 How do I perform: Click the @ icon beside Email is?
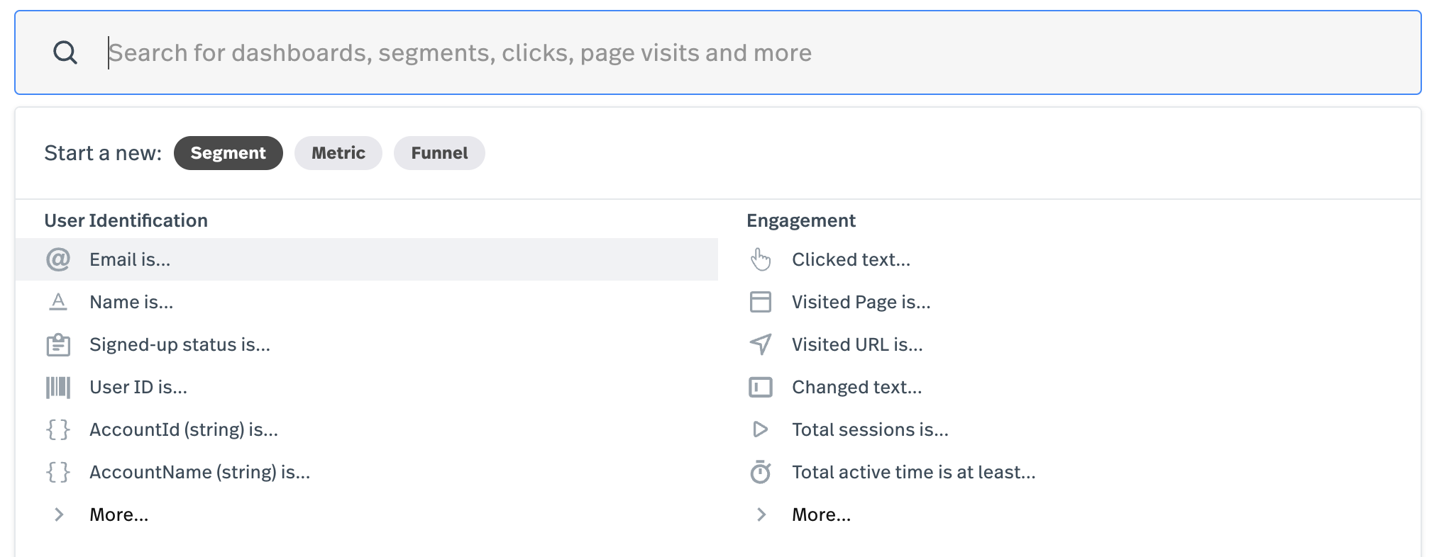[58, 259]
